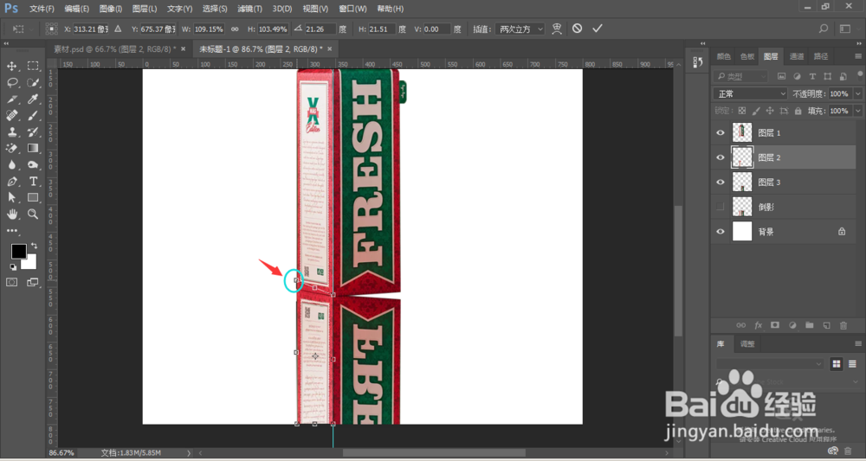
Task: Cancel the transform
Action: (x=577, y=29)
